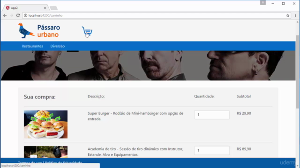Bookmark the page with the star icon

point(288,15)
